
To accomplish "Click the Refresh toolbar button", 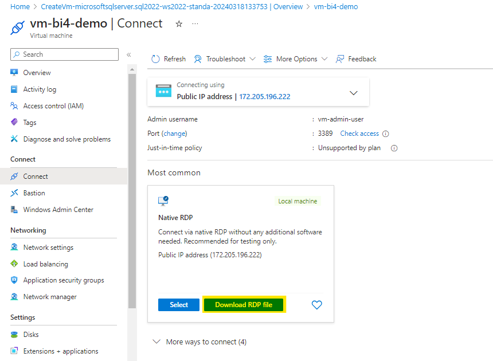I will pos(169,59).
